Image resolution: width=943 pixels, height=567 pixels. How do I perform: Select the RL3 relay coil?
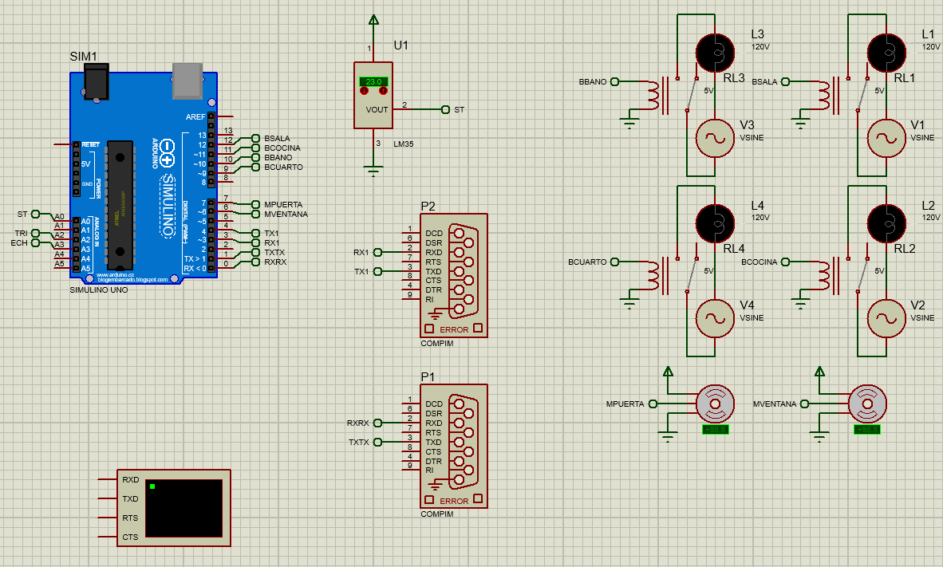[653, 95]
